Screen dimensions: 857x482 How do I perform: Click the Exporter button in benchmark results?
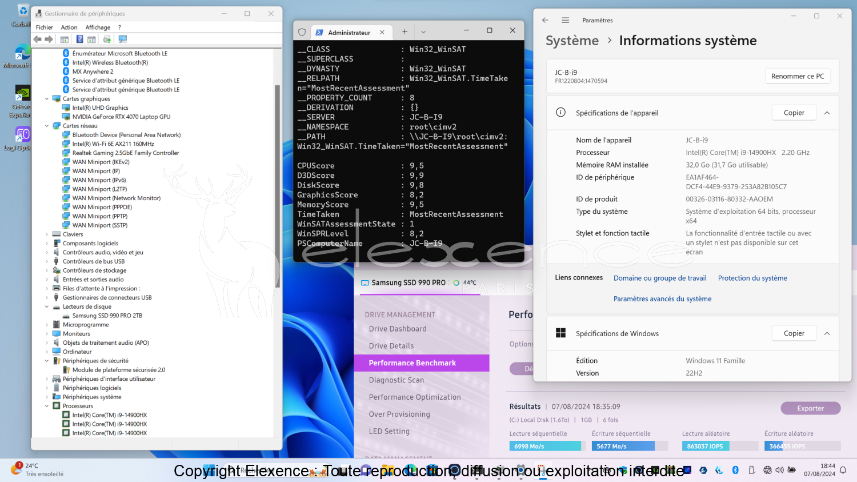click(x=810, y=408)
